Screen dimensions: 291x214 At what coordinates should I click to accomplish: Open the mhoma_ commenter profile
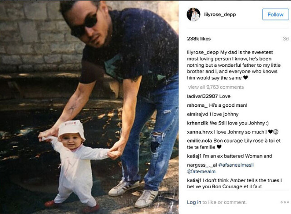197,105
